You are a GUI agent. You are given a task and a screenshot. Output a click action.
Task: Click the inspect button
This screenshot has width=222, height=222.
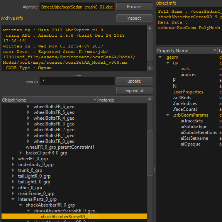[x=134, y=18]
